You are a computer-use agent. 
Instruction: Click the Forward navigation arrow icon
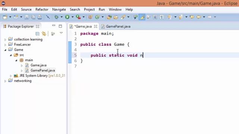pyautogui.click(x=209, y=17)
